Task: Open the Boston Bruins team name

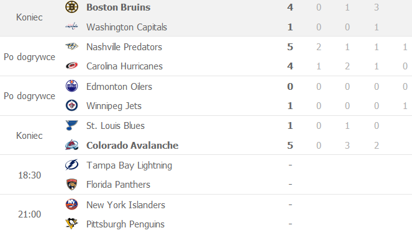Action: tap(119, 7)
